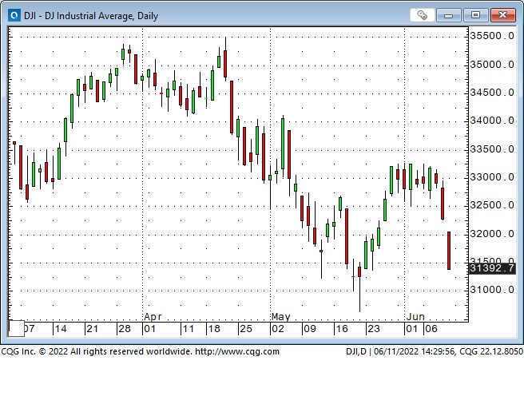The image size is (524, 396).
Task: Click the 32500.0 price axis label
Action: click(x=492, y=205)
